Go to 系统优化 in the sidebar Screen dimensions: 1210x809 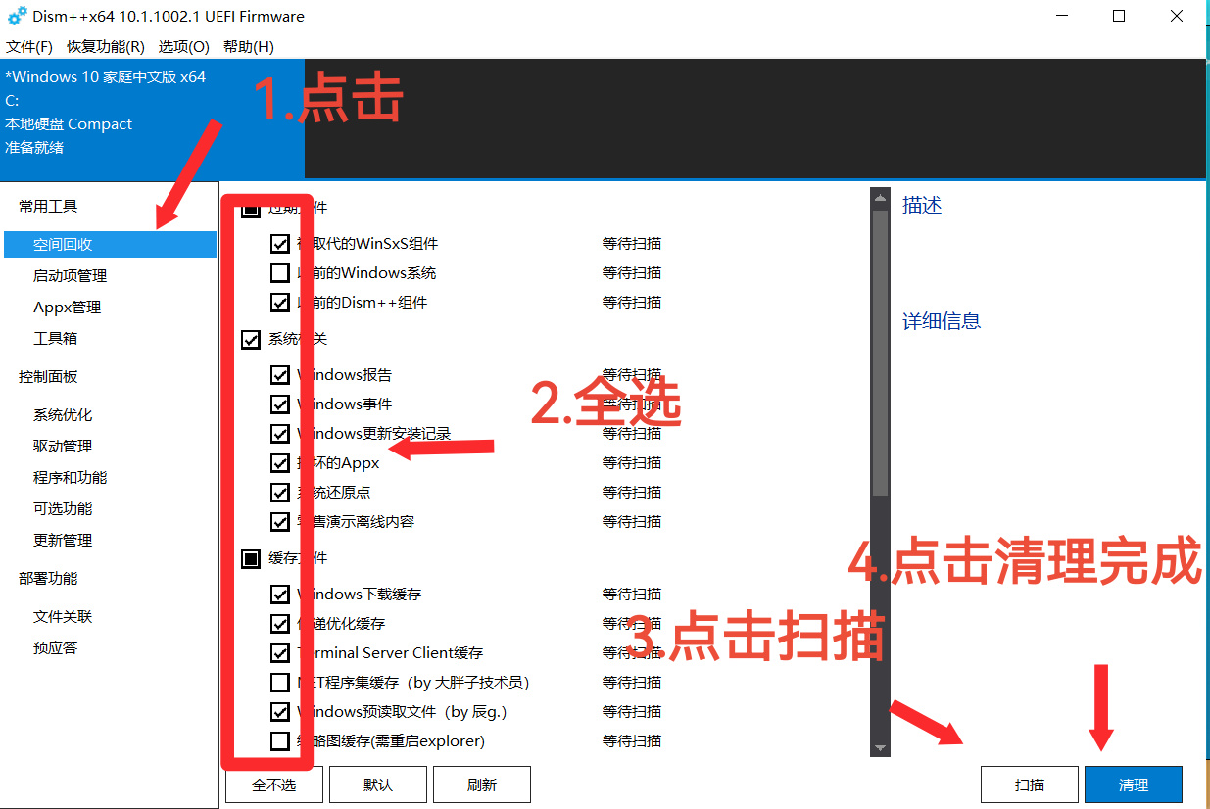[63, 415]
